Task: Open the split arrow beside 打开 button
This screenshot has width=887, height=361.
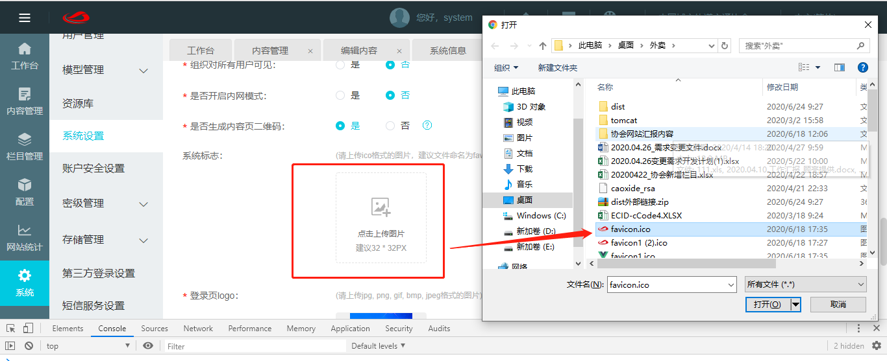Action: click(x=795, y=305)
